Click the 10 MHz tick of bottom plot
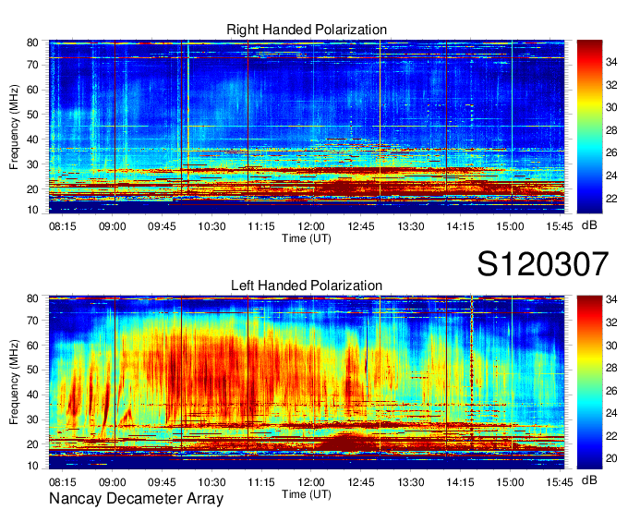 32,466
